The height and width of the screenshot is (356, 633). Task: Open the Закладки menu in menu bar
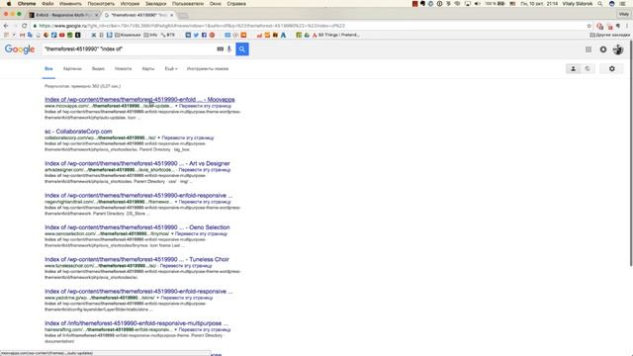155,4
